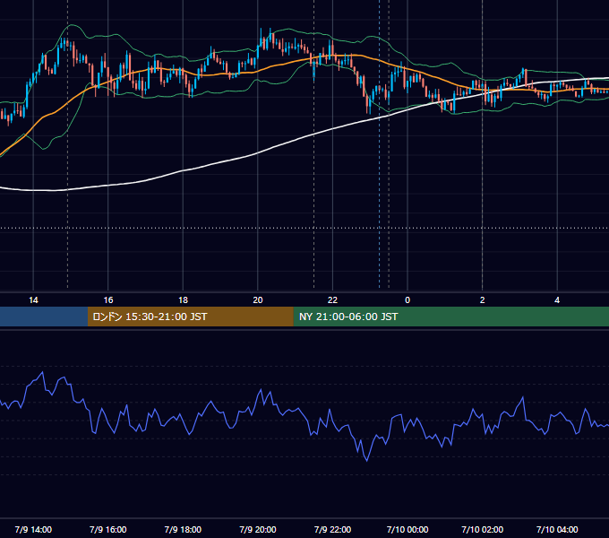The image size is (609, 538).
Task: Select the blue session band before ロンドン
Action: 44,317
